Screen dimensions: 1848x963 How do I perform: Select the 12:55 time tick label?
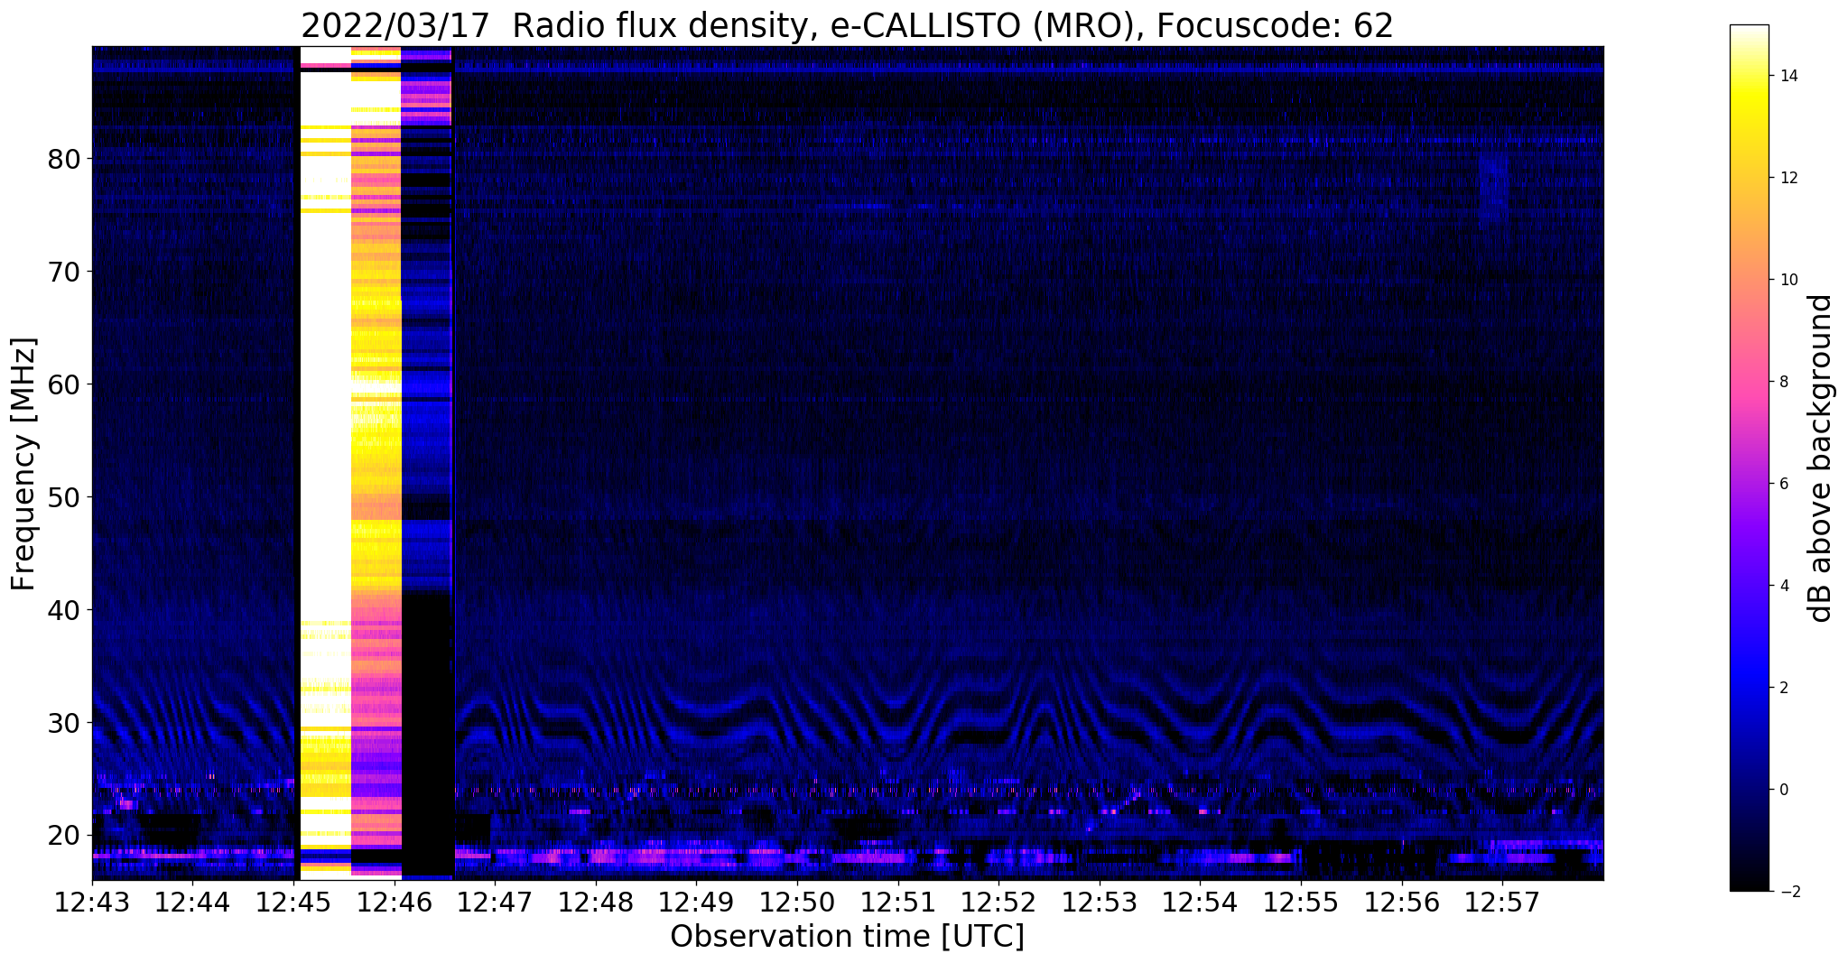[x=1301, y=902]
